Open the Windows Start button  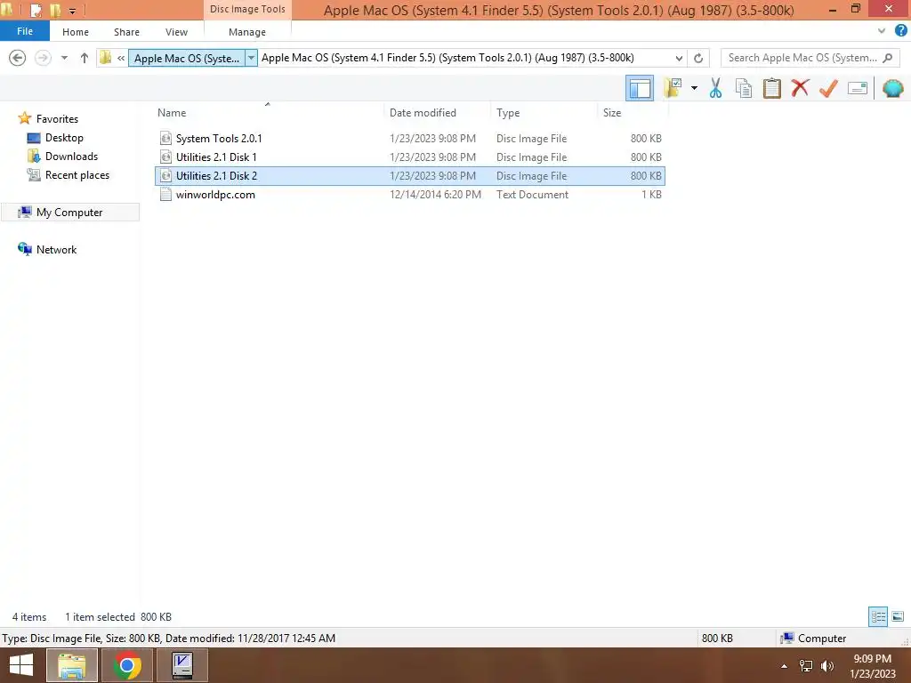[21, 665]
